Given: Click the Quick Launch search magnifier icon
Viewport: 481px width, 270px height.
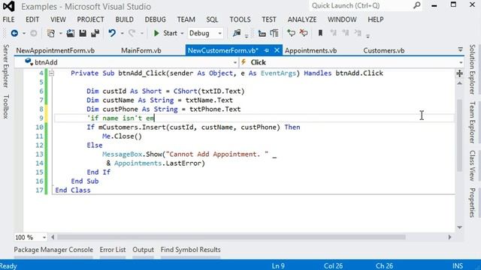Looking at the screenshot, I should pos(416,5).
